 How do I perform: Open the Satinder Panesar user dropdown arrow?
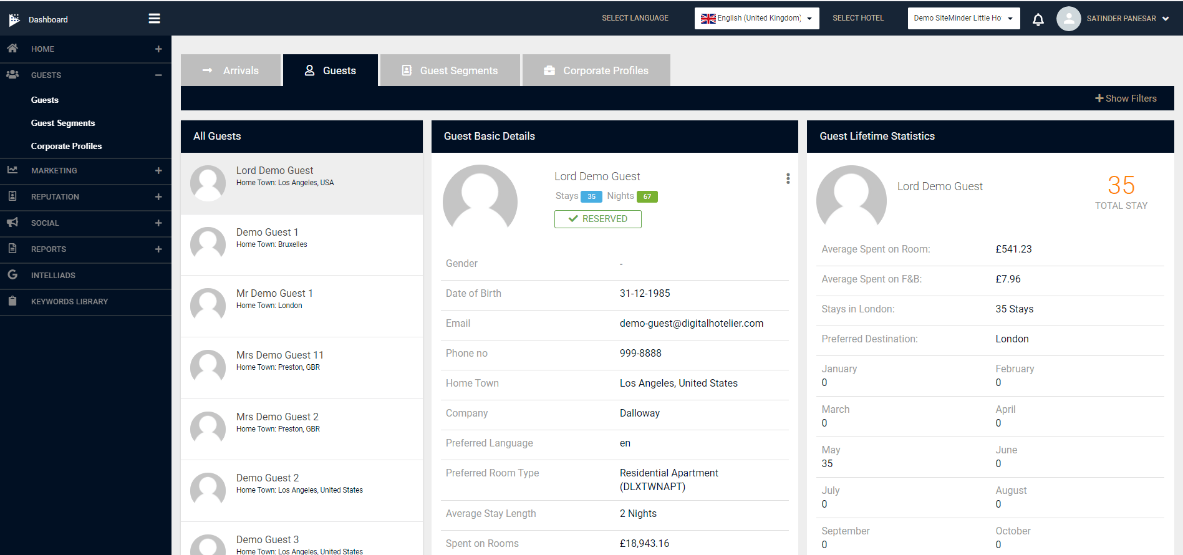1166,19
